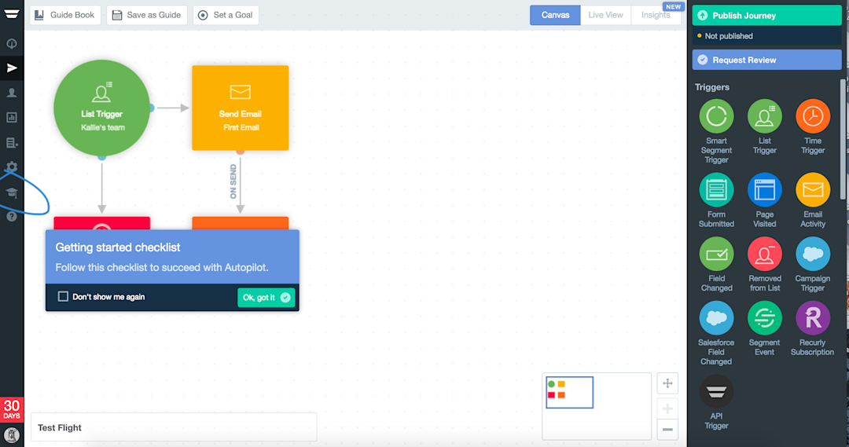Screen dimensions: 849x447
Task: Switch to the Live View tab
Action: (605, 15)
